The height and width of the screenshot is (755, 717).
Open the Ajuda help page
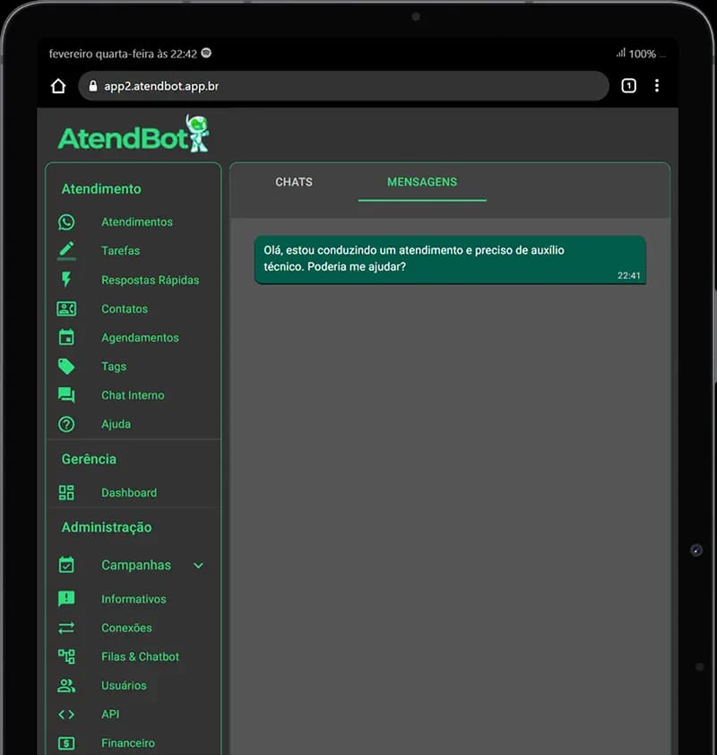[116, 424]
